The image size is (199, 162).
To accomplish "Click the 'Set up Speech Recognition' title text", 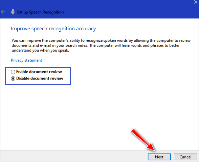I will 40,12.
